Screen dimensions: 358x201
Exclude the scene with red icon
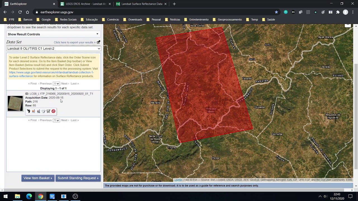point(53,111)
